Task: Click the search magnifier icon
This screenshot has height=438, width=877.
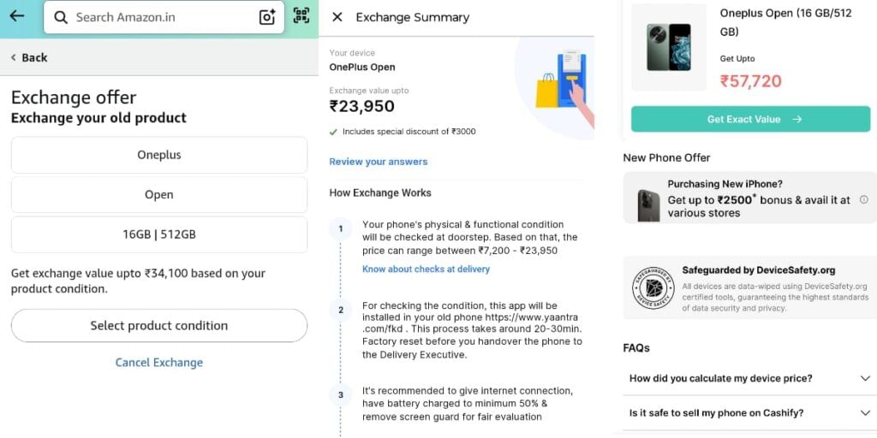Action: [x=61, y=17]
